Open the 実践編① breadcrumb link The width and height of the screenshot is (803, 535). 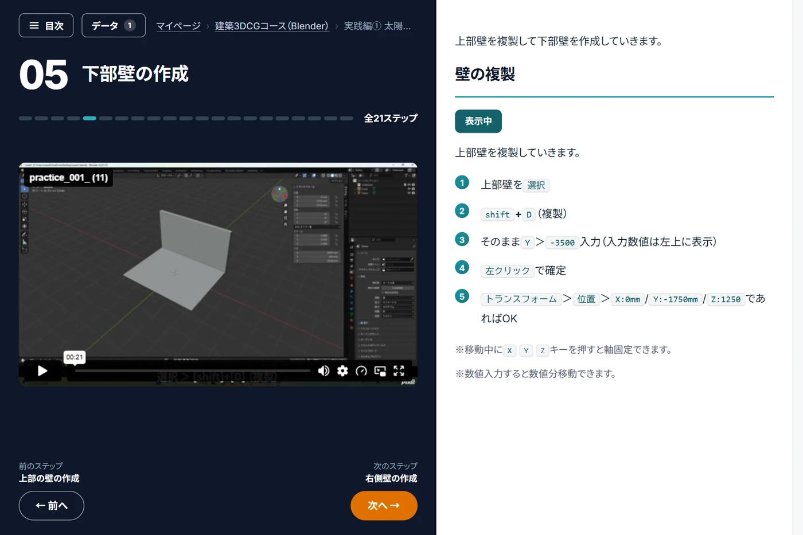coord(377,26)
